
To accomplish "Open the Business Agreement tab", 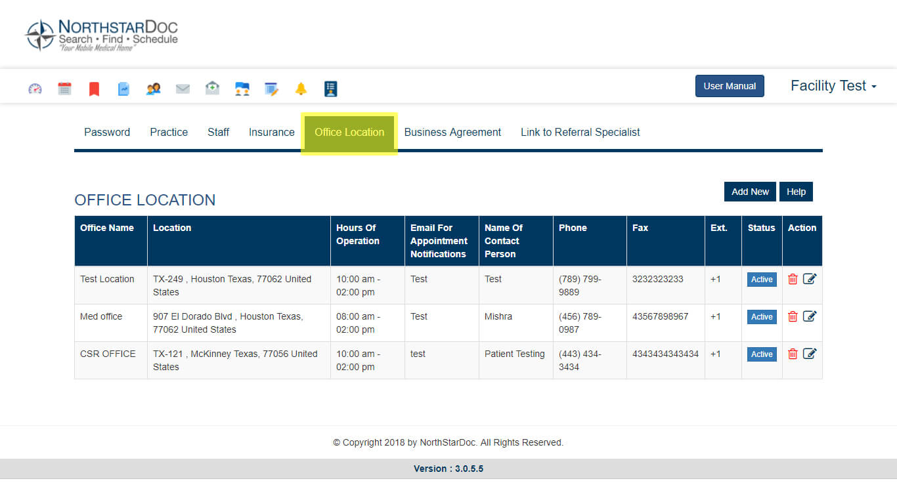I will pos(452,132).
